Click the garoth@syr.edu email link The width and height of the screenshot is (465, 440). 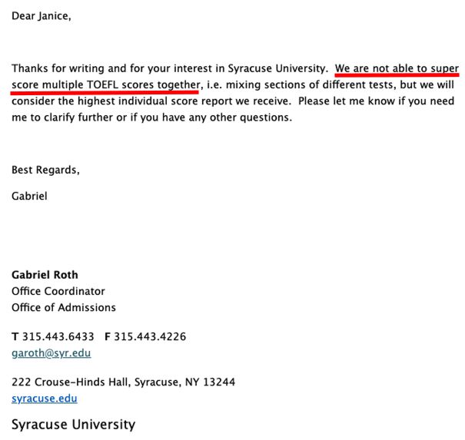(x=51, y=353)
